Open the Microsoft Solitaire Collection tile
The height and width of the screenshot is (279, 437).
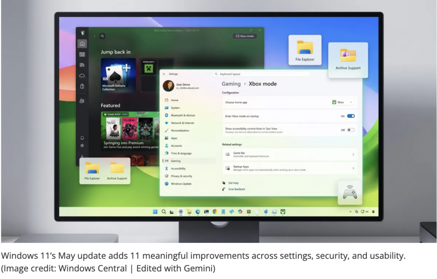coord(119,75)
